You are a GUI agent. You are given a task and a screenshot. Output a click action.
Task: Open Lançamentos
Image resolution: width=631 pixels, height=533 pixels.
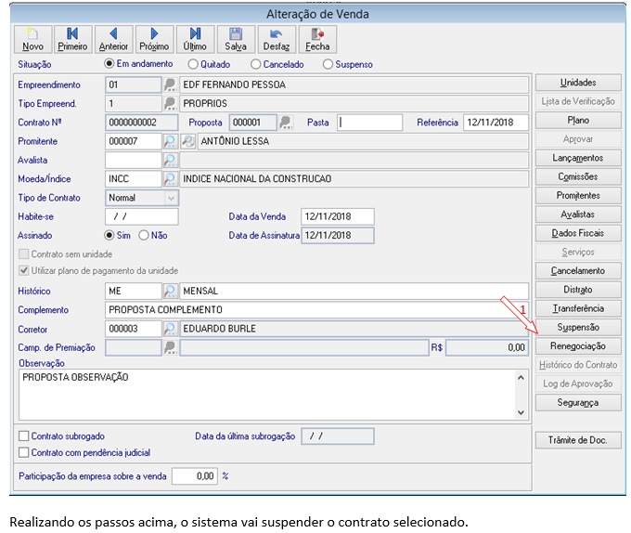(x=578, y=158)
